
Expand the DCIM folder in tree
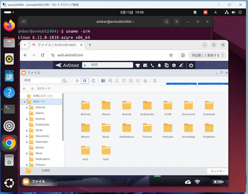[x=27, y=130]
